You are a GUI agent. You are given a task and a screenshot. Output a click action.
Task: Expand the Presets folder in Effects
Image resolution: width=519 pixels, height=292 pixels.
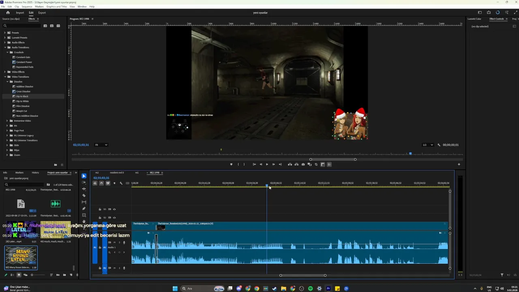[4, 33]
